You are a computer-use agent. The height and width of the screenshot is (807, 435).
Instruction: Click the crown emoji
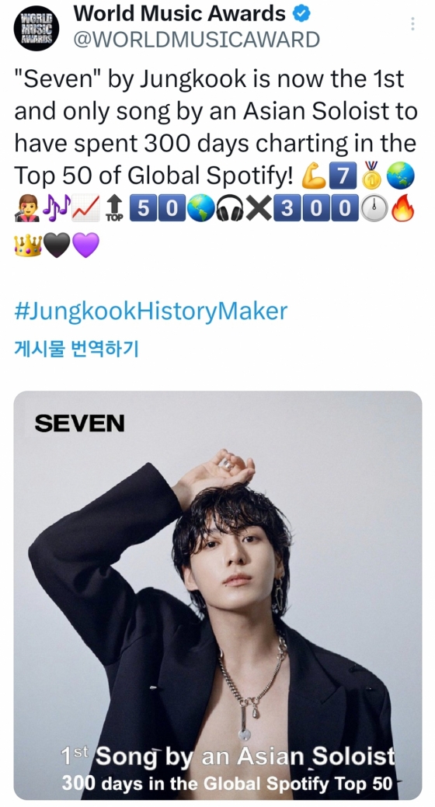coord(27,245)
